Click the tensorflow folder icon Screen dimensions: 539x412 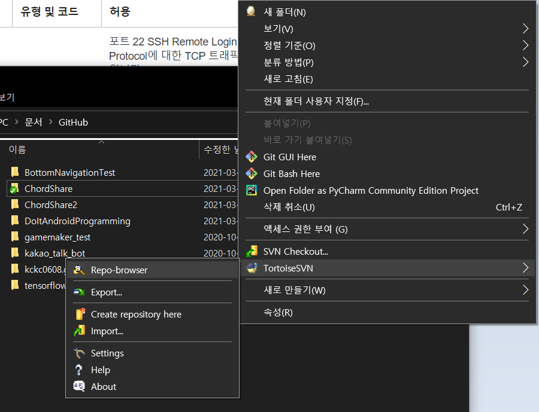[15, 285]
